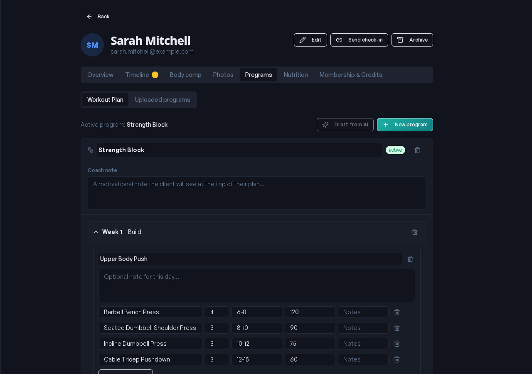Click the icon left of Strength Block name
This screenshot has height=374, width=532.
click(91, 150)
